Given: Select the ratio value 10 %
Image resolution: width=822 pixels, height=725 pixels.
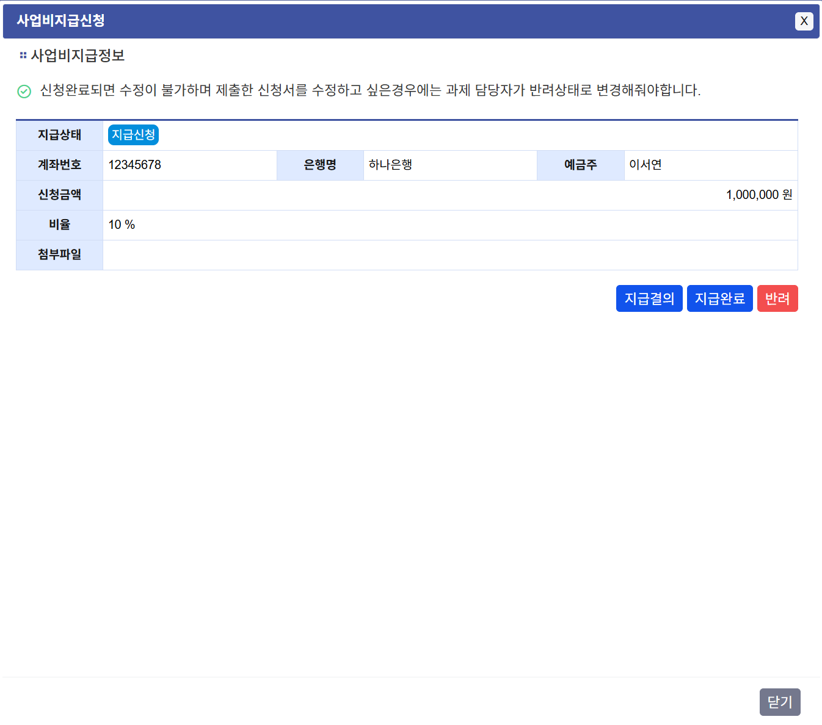Looking at the screenshot, I should coord(122,225).
